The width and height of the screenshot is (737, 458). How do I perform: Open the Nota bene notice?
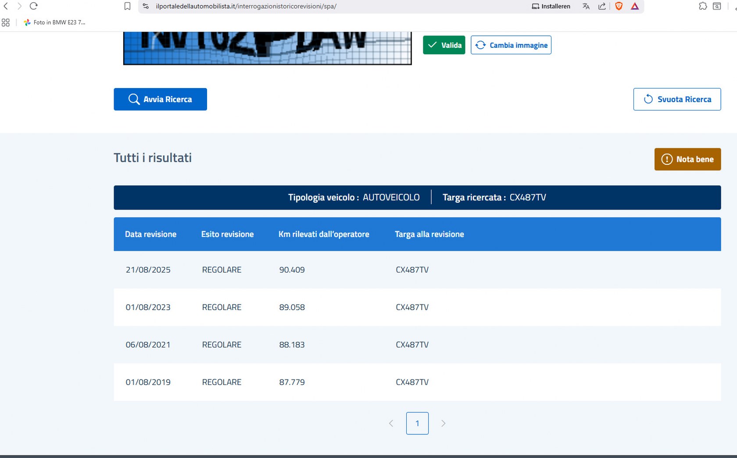[687, 159]
